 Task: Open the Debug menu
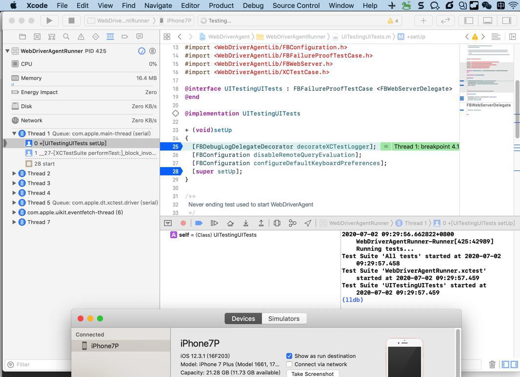tap(253, 5)
